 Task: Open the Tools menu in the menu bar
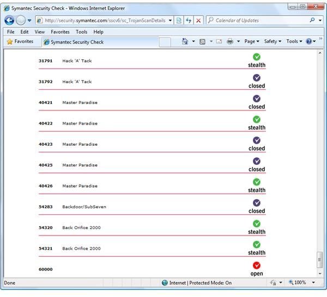(81, 32)
